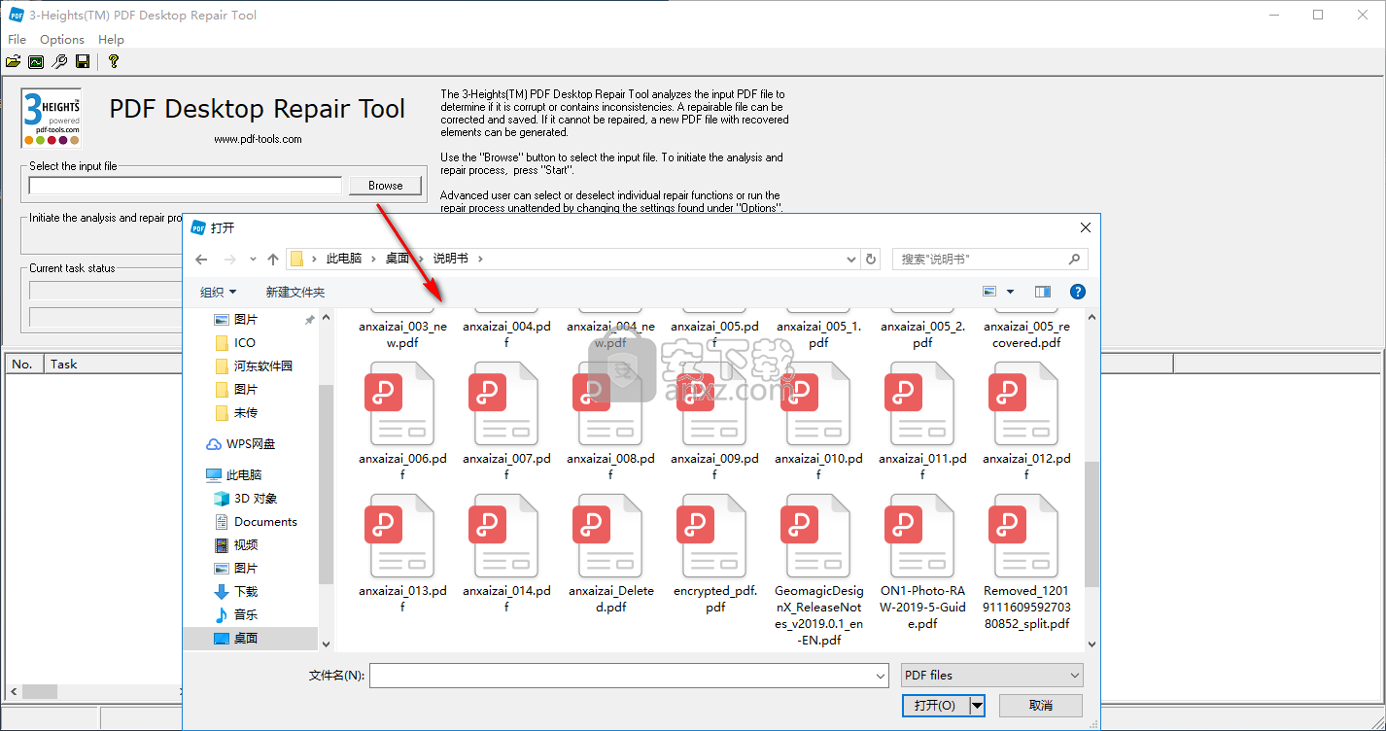Click the save floppy disk toolbar icon

pyautogui.click(x=83, y=61)
